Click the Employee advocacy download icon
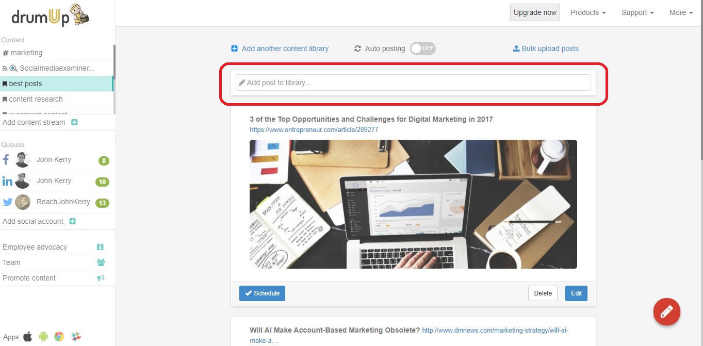Image resolution: width=703 pixels, height=346 pixels. click(101, 247)
